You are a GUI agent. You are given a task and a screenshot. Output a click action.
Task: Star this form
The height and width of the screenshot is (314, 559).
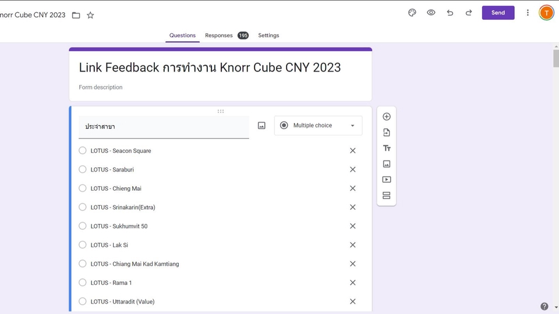[x=91, y=15]
